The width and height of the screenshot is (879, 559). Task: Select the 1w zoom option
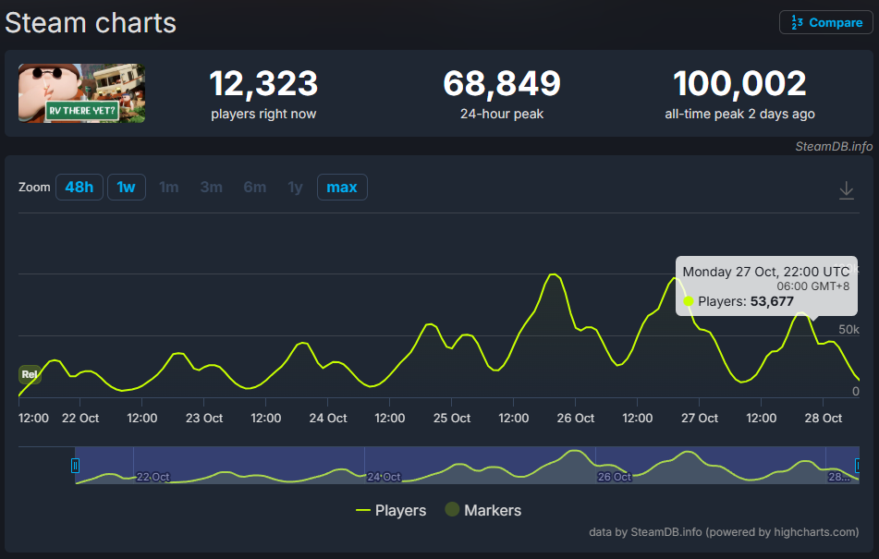pos(127,188)
